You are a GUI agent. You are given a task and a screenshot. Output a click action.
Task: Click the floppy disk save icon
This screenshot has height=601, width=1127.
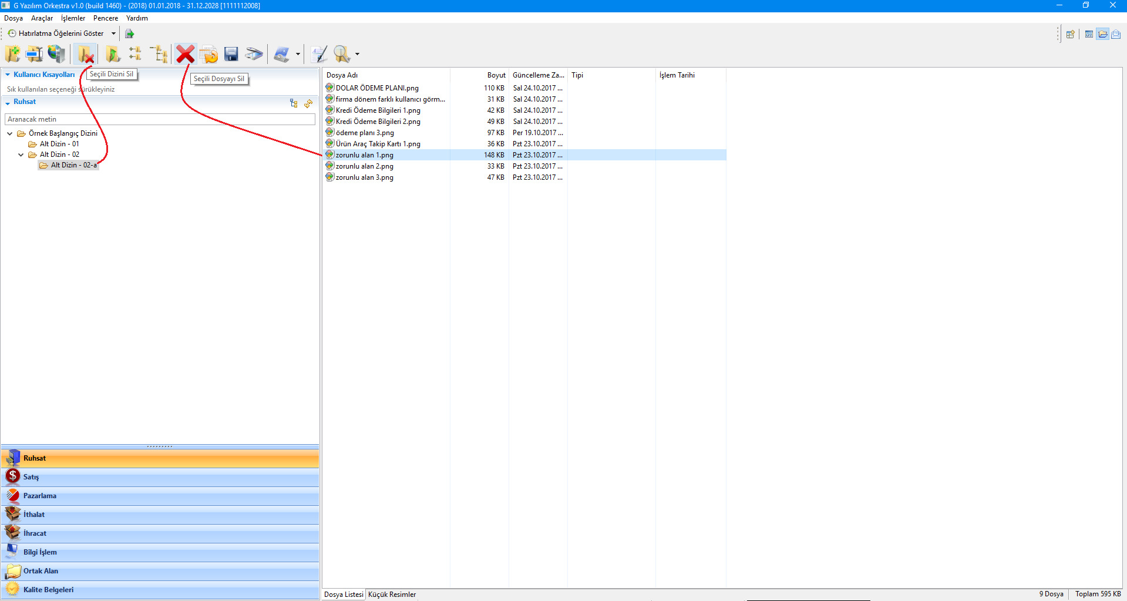tap(231, 54)
